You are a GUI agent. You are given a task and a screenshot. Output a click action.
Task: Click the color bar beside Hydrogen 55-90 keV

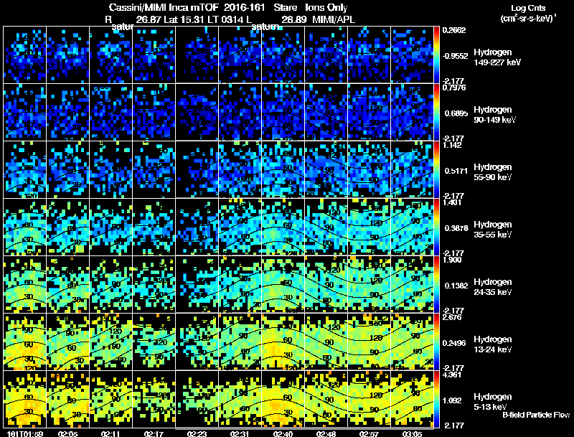pyautogui.click(x=436, y=170)
